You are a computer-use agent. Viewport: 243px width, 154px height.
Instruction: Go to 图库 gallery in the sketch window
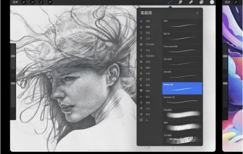(16, 2)
